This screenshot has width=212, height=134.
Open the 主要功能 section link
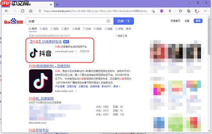click(x=83, y=87)
